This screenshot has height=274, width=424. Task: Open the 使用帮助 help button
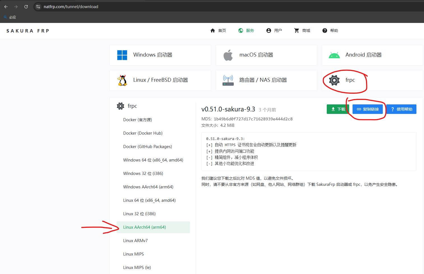[x=401, y=109]
